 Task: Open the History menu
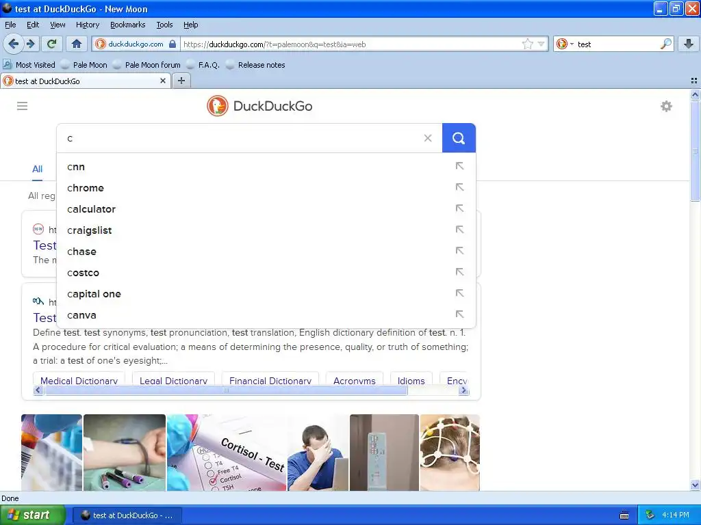87,25
